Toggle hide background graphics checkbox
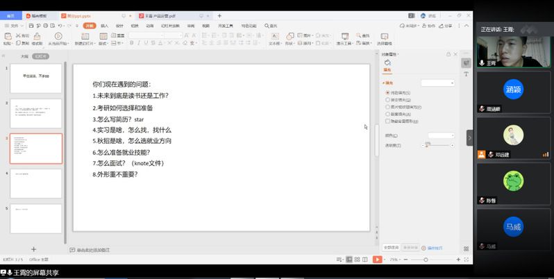This screenshot has height=279, width=554. [387, 121]
